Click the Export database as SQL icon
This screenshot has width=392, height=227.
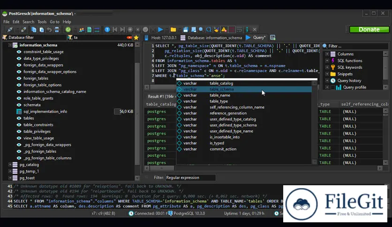click(89, 30)
